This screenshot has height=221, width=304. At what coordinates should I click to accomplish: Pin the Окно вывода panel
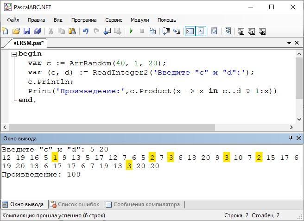tap(291, 138)
